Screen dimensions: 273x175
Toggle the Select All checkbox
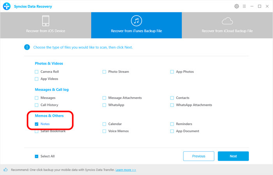[36, 156]
